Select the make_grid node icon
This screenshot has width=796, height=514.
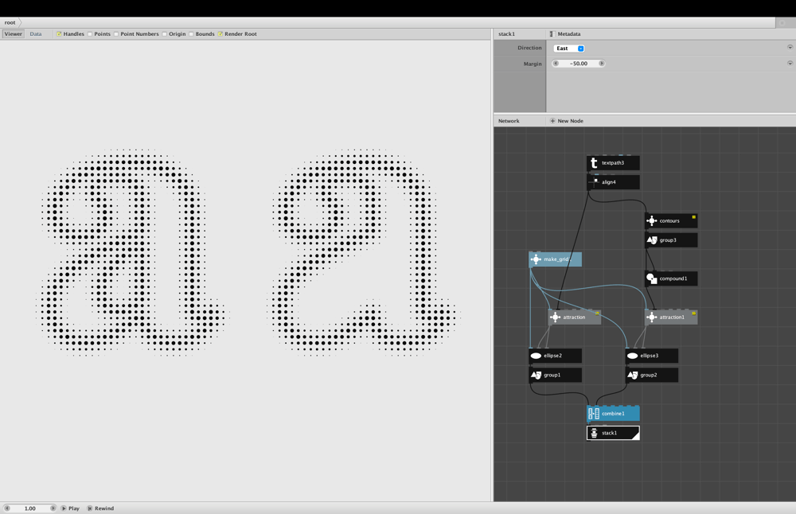pyautogui.click(x=536, y=259)
